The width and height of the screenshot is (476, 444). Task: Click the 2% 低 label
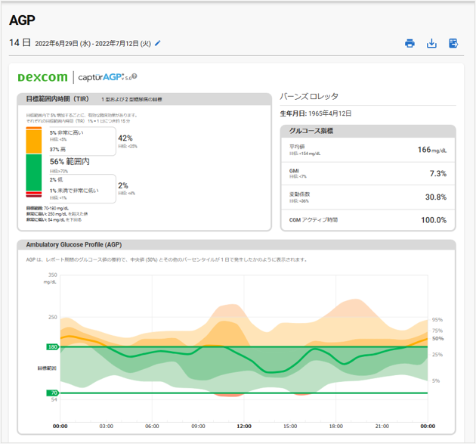point(56,179)
